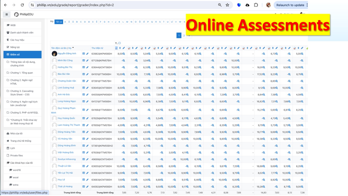
Task: Bookmark this page with the star icon
Action: [x=227, y=5]
